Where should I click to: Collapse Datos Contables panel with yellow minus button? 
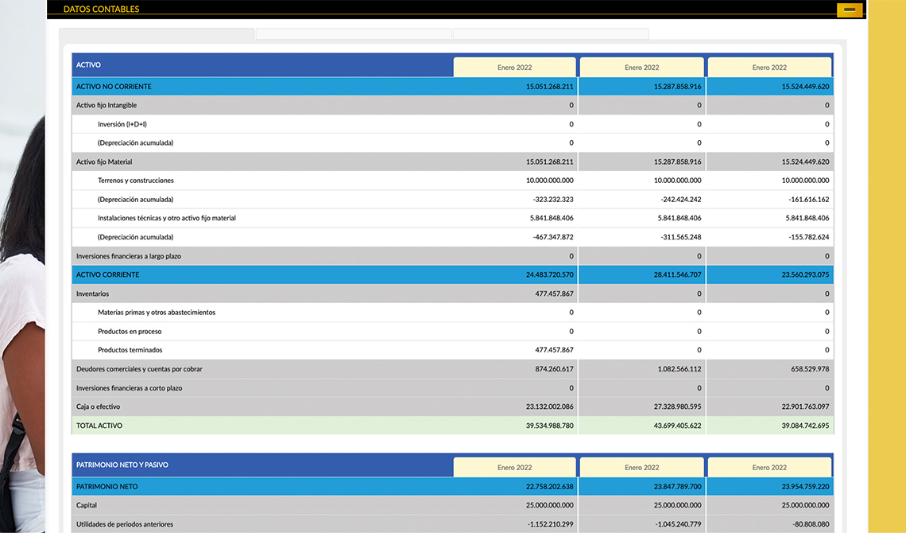850,10
